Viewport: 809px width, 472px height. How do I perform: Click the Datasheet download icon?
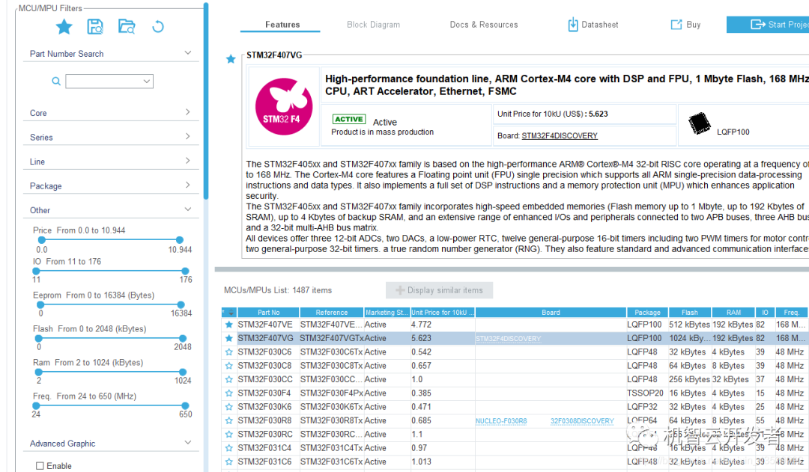pos(573,24)
